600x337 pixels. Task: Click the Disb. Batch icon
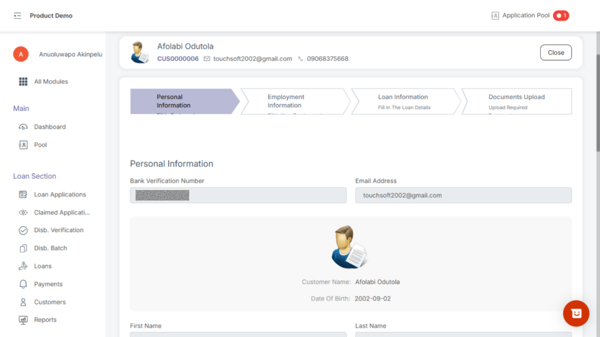[x=23, y=249]
